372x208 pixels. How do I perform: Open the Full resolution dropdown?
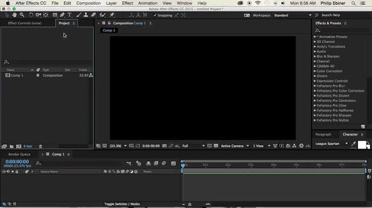pos(193,146)
